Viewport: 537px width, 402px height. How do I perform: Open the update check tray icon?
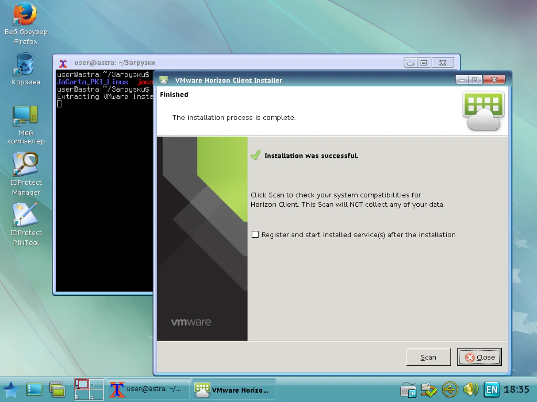tap(429, 390)
